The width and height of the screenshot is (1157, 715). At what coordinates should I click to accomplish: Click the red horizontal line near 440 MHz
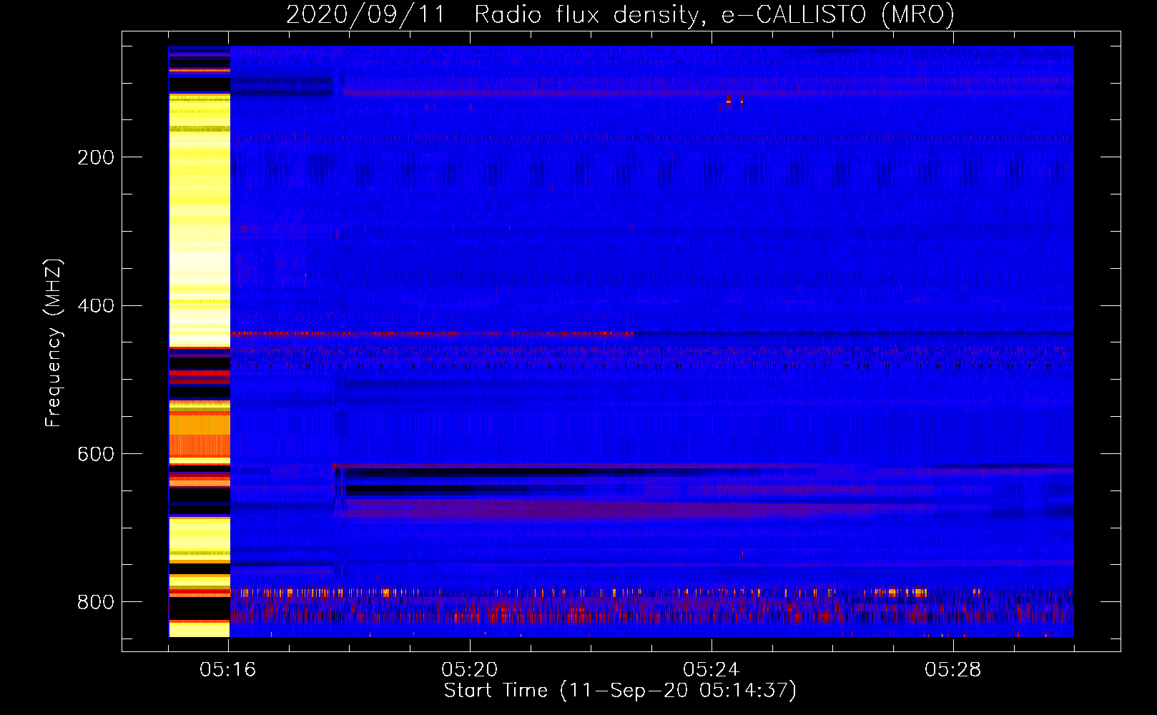pyautogui.click(x=433, y=333)
